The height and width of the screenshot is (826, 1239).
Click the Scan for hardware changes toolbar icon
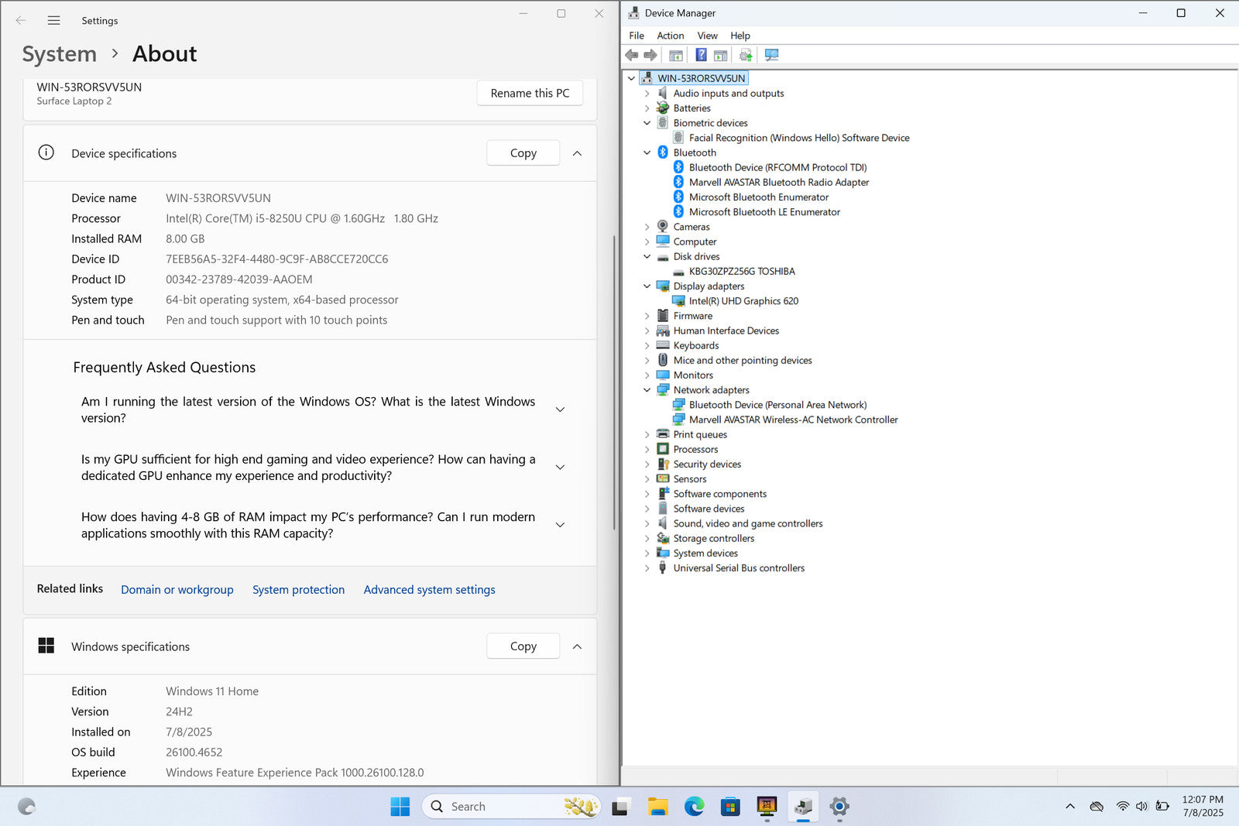[x=771, y=55]
